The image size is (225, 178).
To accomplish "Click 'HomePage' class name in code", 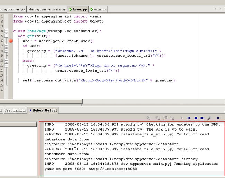I will point(36,31).
